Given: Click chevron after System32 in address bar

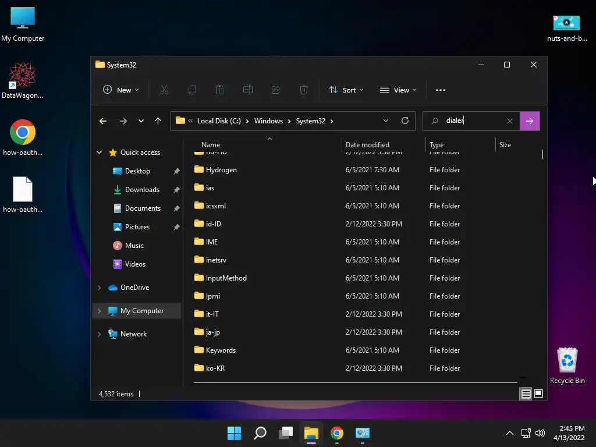Looking at the screenshot, I should [332, 121].
